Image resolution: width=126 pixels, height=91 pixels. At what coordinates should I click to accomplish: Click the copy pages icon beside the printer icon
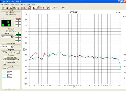(7, 8)
